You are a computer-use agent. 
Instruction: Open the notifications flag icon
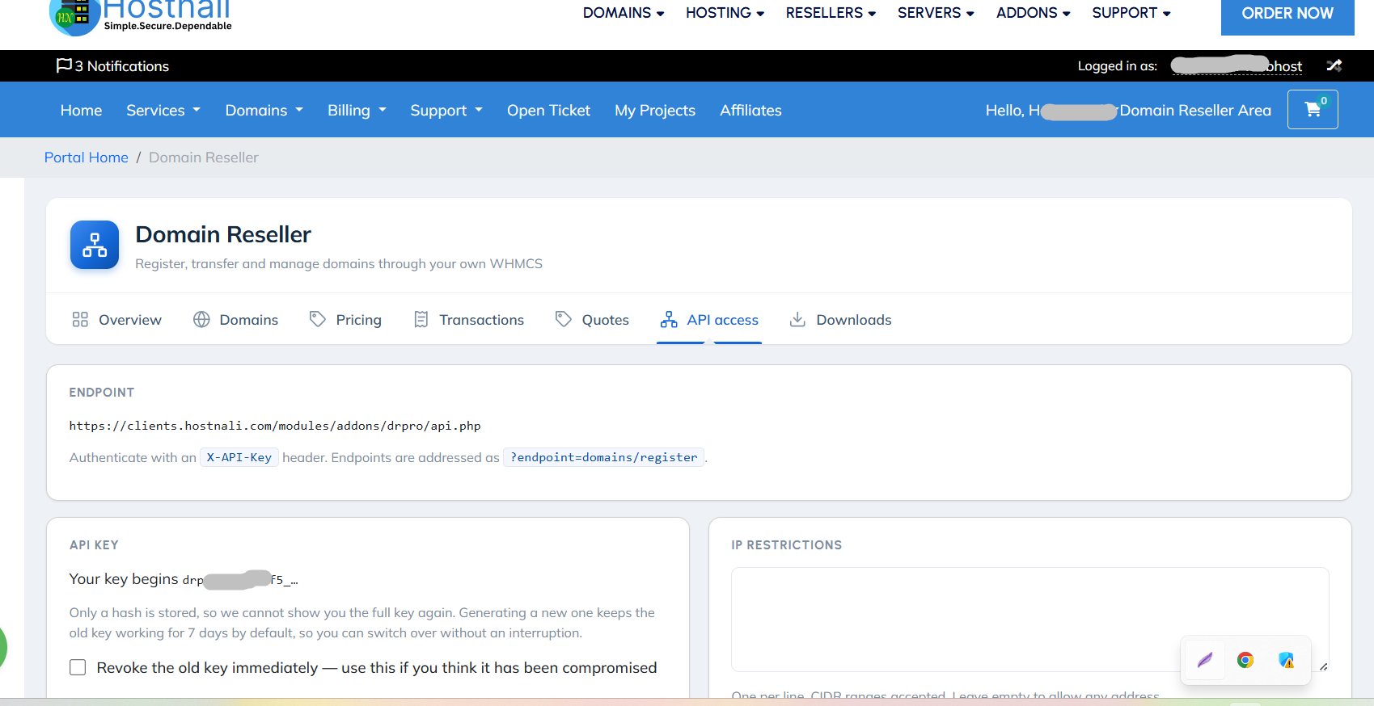coord(64,65)
